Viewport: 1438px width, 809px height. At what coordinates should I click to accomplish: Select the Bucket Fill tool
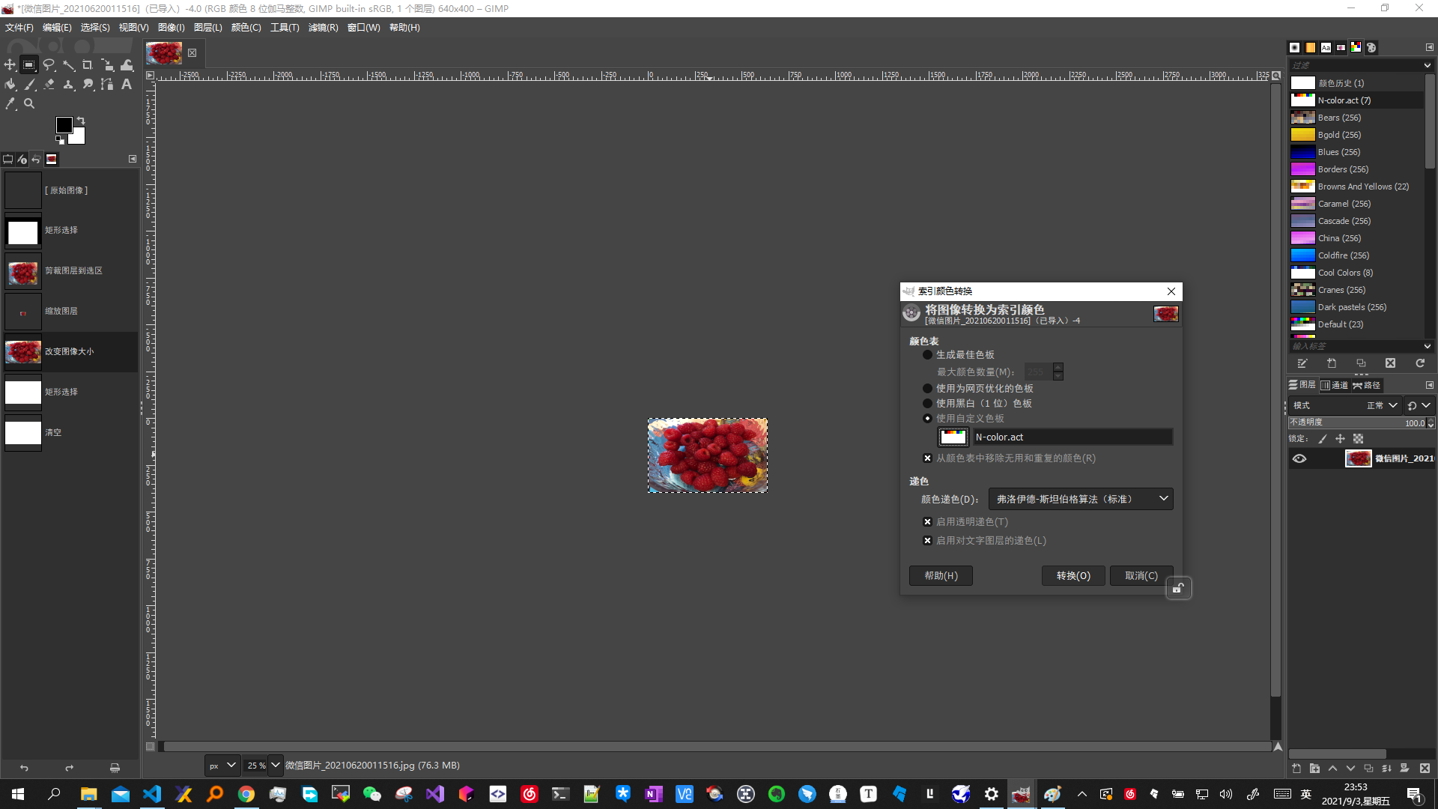tap(10, 85)
